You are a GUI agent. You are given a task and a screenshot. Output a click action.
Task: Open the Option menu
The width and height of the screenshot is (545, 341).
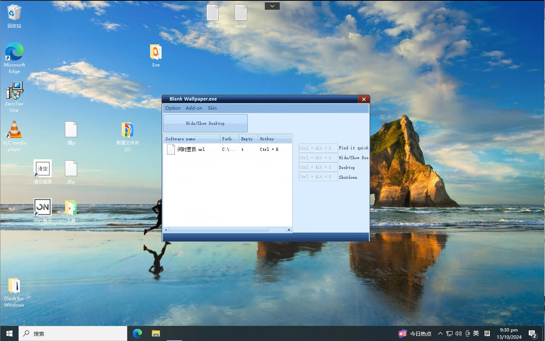coord(173,108)
